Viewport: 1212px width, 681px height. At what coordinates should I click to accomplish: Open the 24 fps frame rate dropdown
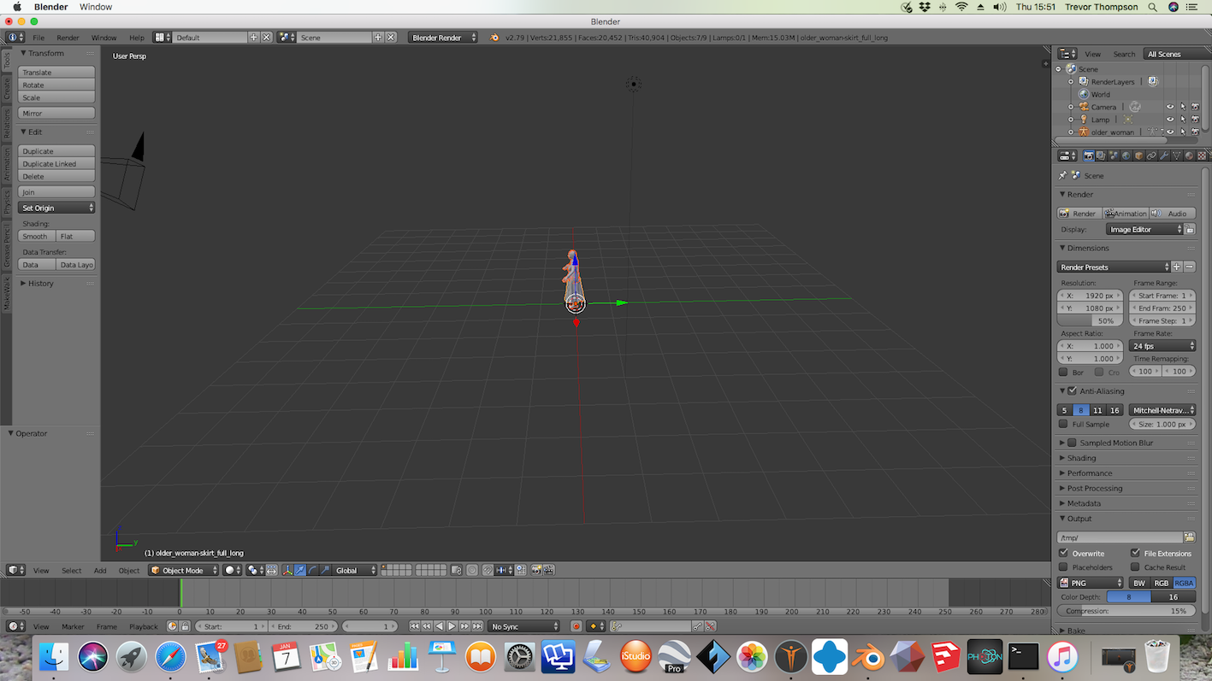pyautogui.click(x=1163, y=346)
